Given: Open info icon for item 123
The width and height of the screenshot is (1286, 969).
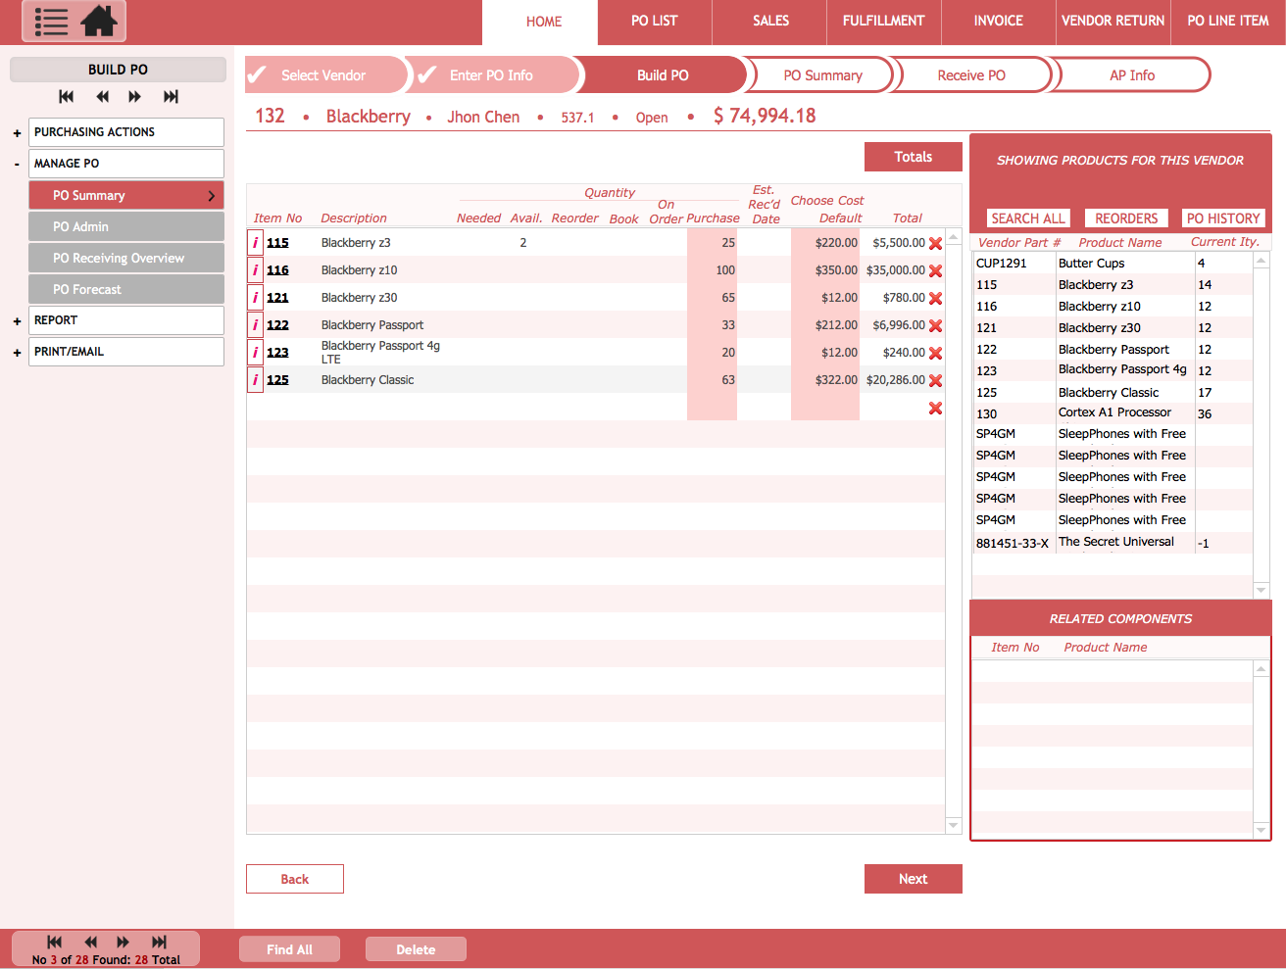Looking at the screenshot, I should click(x=255, y=353).
